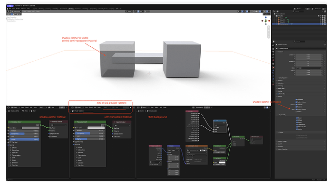Open the Object Mode dropdown in viewport
This screenshot has height=189, width=333.
16,11
